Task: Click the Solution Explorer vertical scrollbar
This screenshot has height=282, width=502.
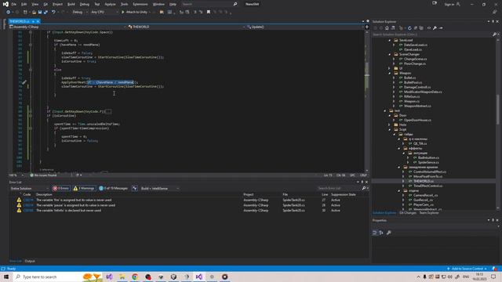Action: click(498, 110)
